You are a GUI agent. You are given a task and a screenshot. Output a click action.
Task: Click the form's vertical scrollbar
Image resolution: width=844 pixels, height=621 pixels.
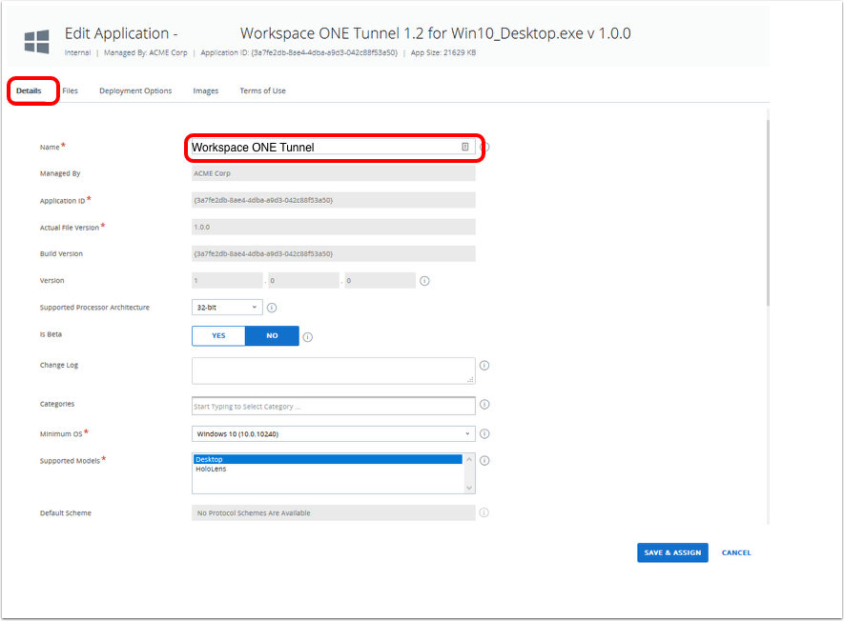768,210
